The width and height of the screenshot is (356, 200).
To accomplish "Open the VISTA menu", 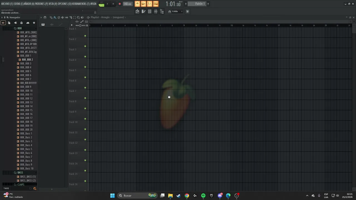I will coord(53,4).
